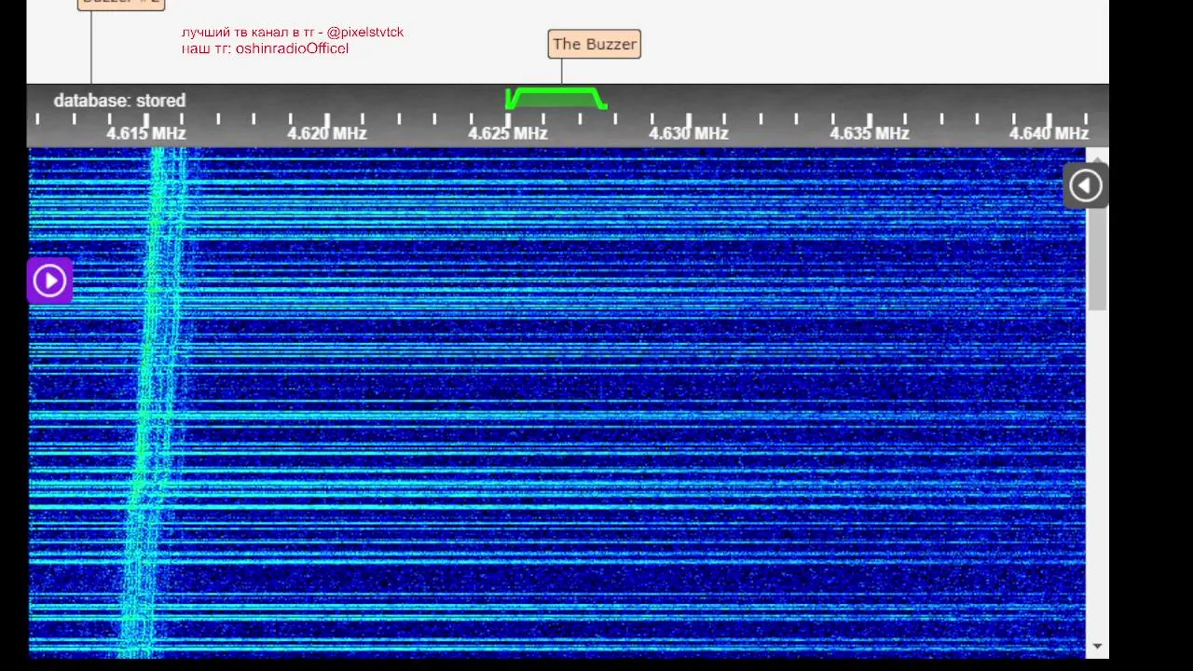Click the database: stored text
Viewport: 1193px width, 671px height.
(119, 100)
